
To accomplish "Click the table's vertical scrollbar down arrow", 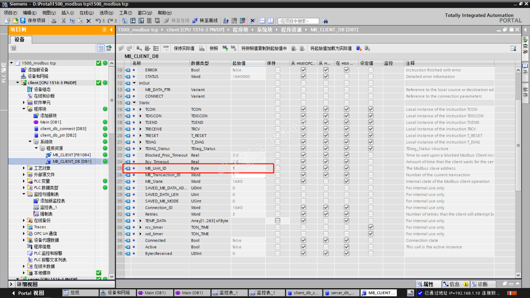I will tap(518, 275).
